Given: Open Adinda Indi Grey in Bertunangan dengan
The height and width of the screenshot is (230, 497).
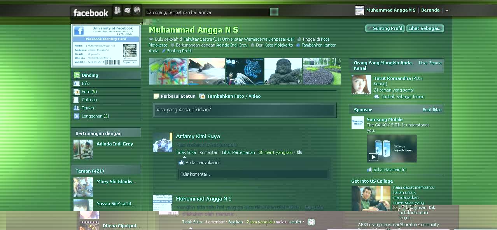Looking at the screenshot, I should (x=115, y=144).
